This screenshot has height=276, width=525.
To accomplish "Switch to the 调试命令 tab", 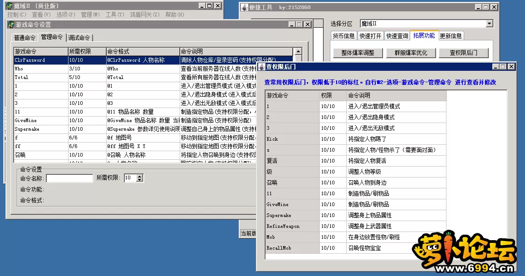I will pyautogui.click(x=79, y=38).
